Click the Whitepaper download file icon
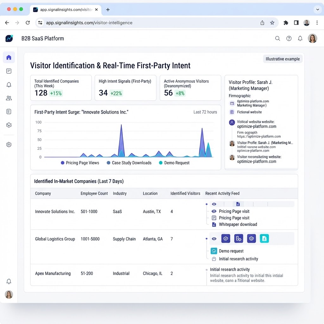This screenshot has width=324, height=324. (214, 224)
